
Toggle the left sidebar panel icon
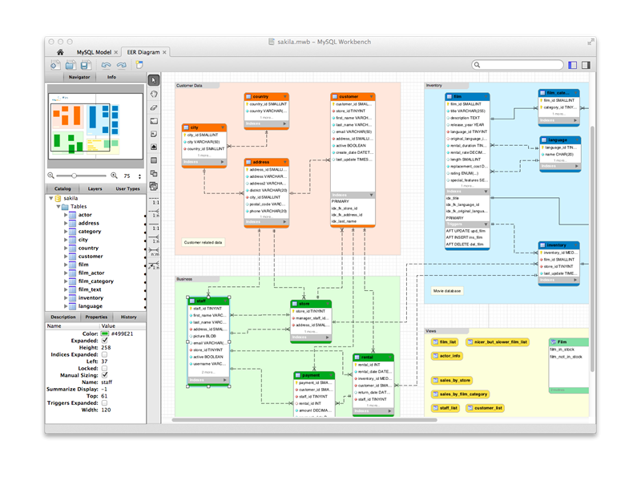572,65
